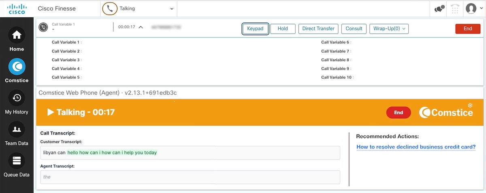Open My History sidebar icon

pyautogui.click(x=17, y=98)
